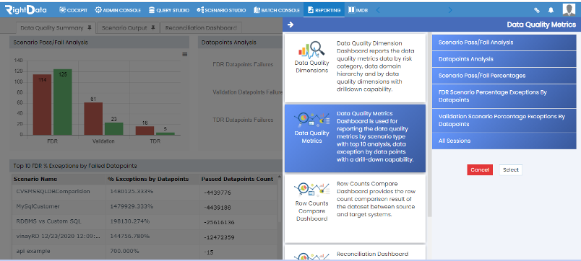Go to Scenario Studio

(221, 10)
